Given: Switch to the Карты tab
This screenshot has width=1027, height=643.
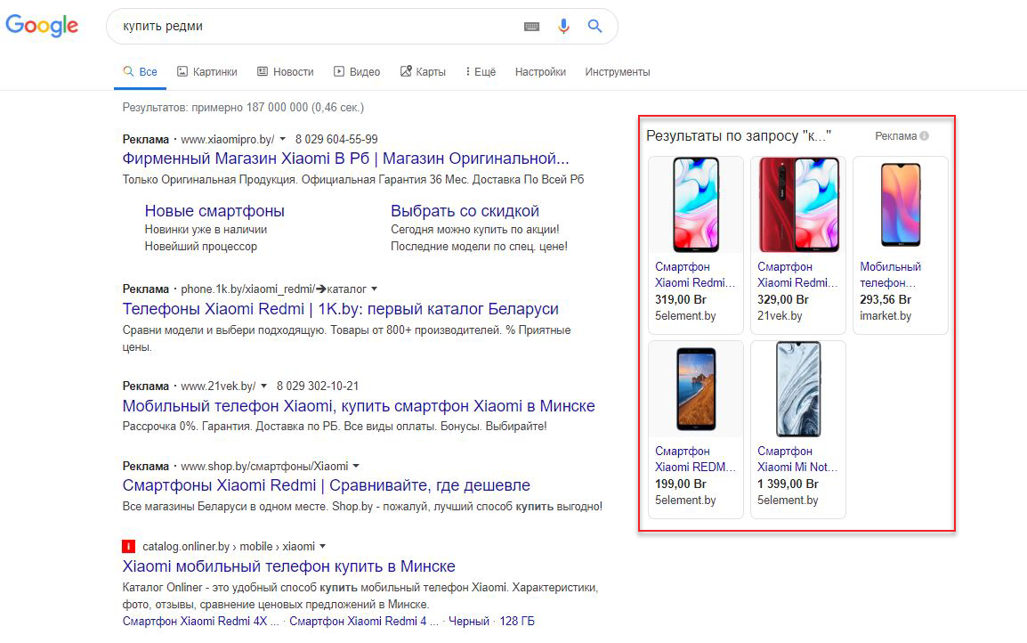Looking at the screenshot, I should [423, 72].
